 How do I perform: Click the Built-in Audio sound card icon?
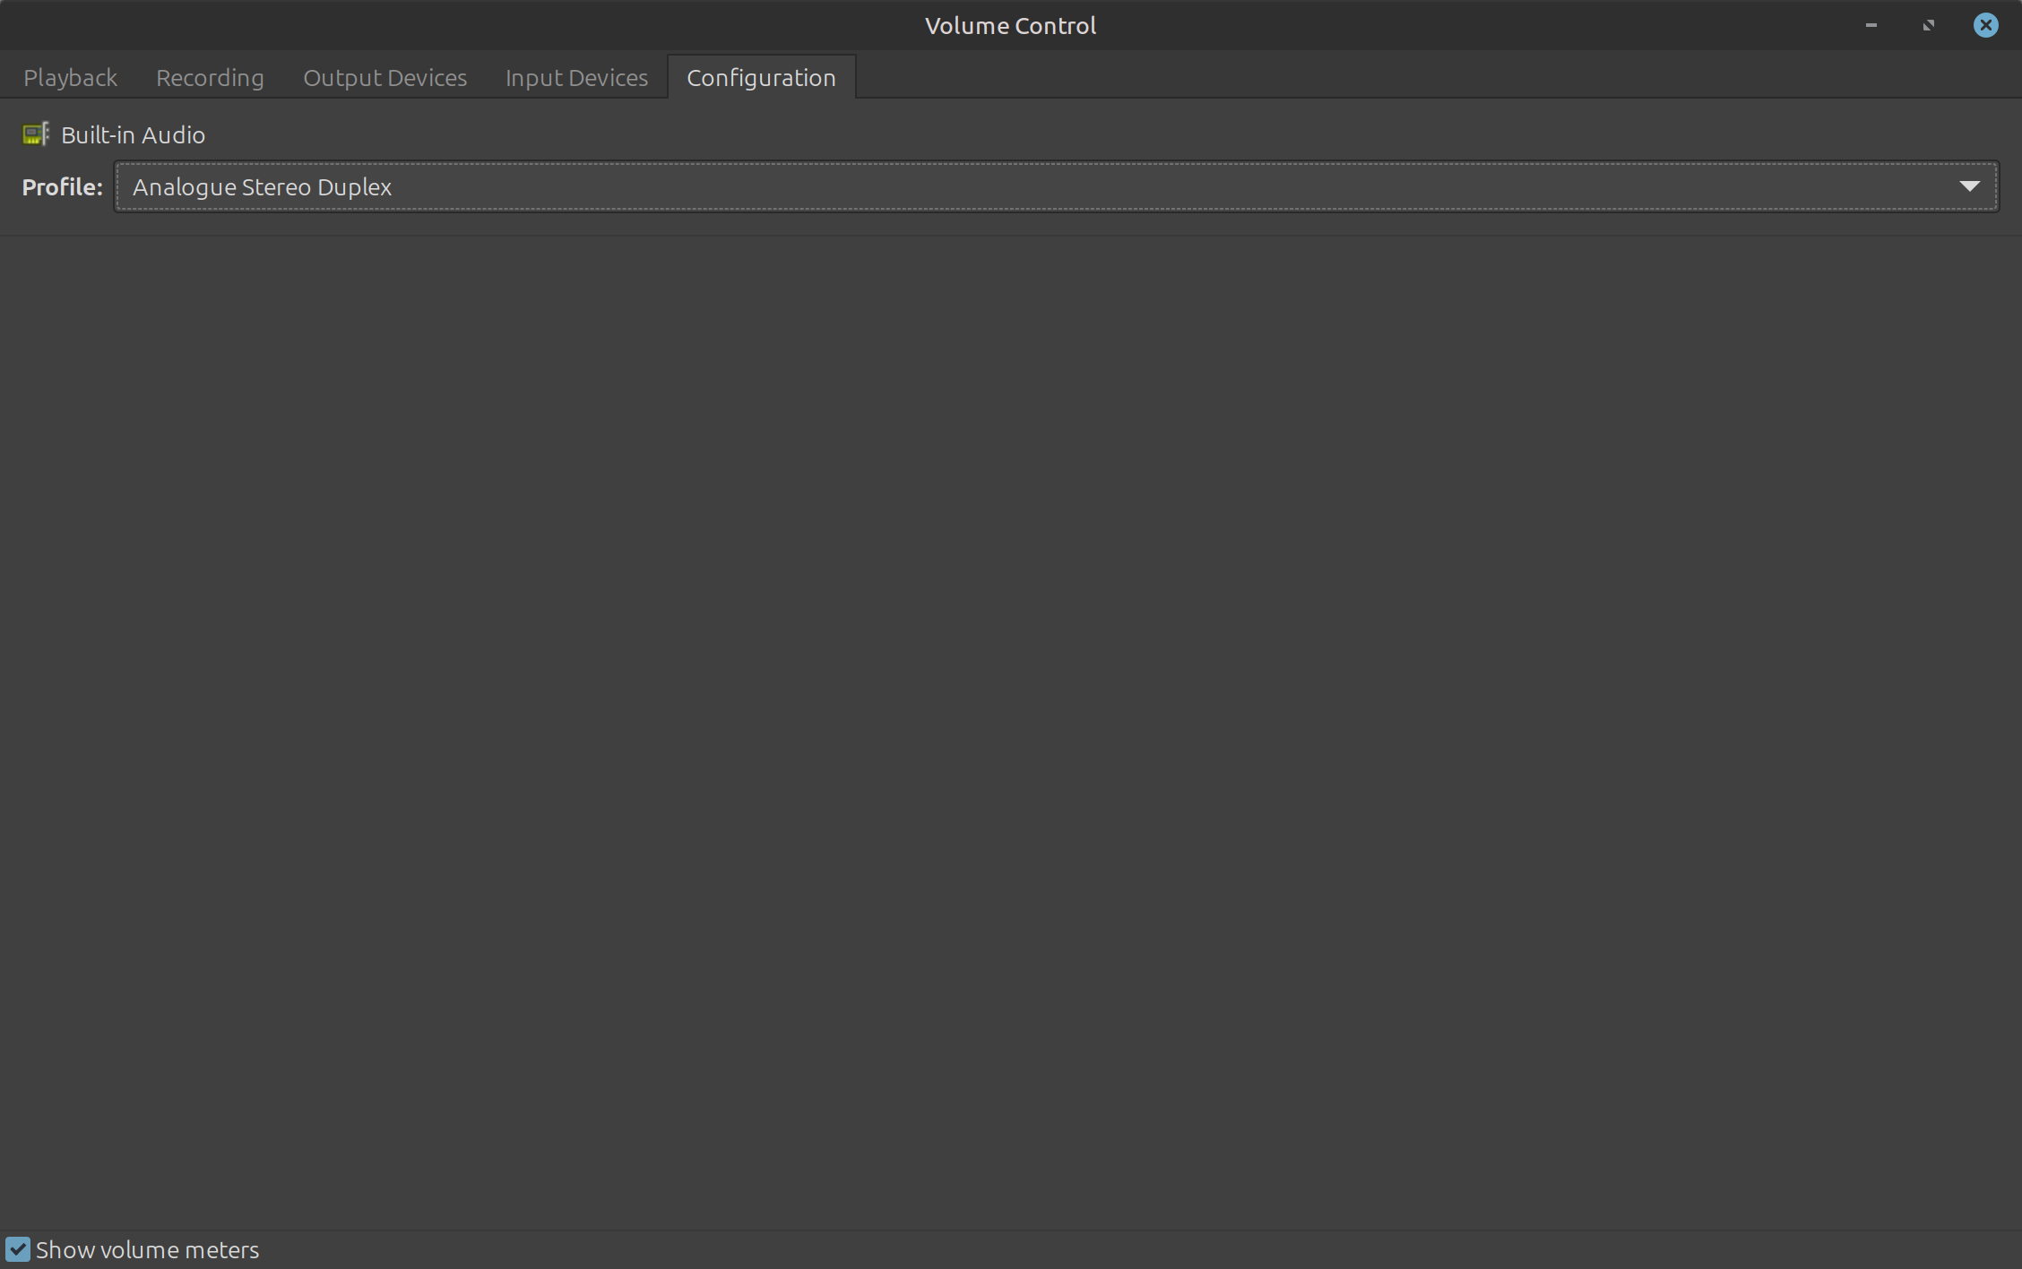click(x=35, y=134)
